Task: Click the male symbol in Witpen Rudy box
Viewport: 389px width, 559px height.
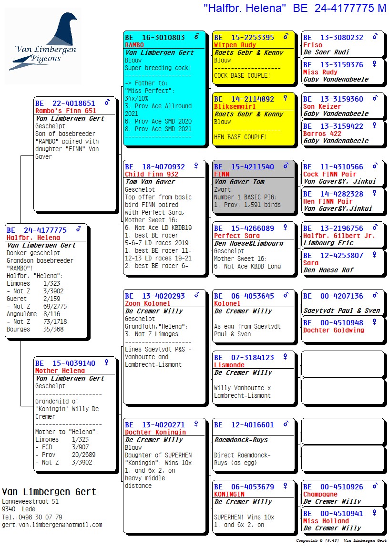Action: [x=286, y=37]
